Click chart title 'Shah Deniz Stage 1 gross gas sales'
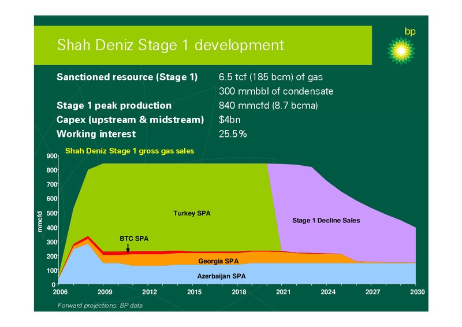The width and height of the screenshot is (462, 327). (x=129, y=151)
